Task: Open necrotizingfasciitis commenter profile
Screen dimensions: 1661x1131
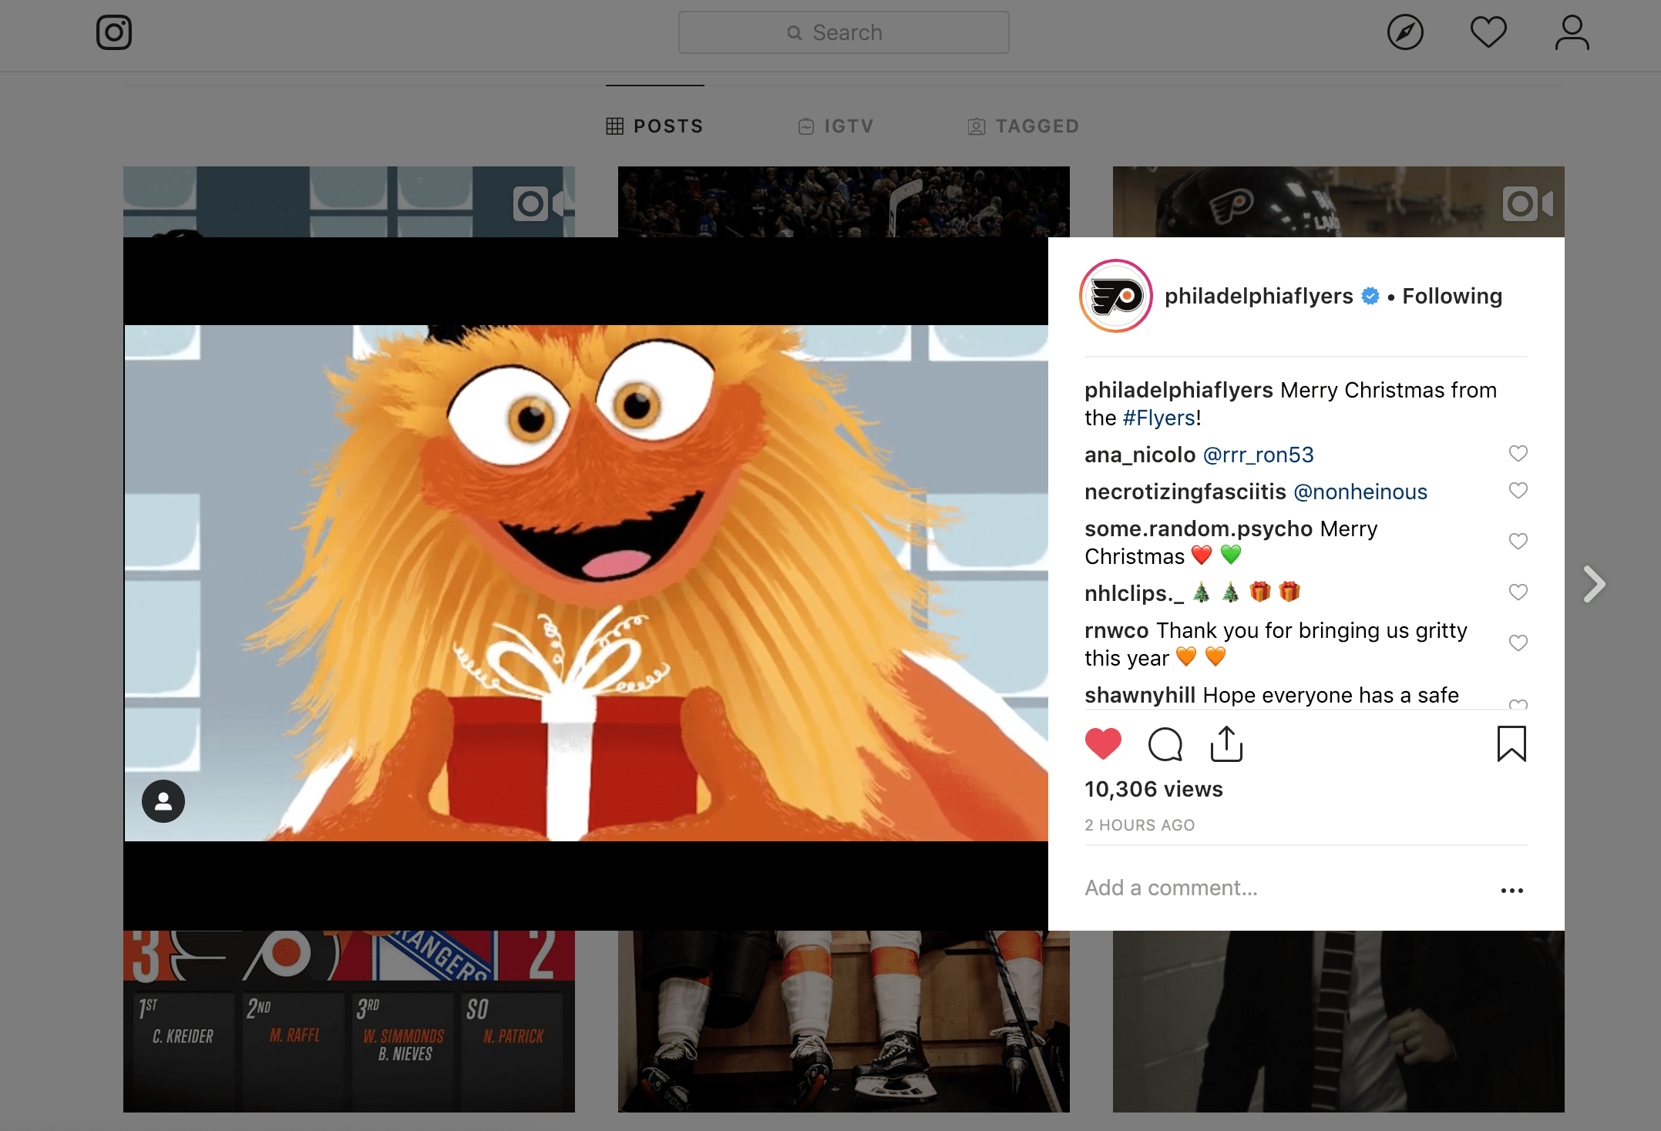Action: 1185,492
